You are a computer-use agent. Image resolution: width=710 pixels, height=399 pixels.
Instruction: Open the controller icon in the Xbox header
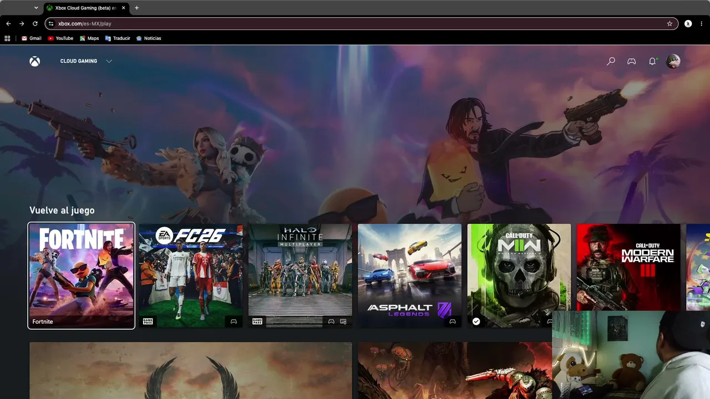point(631,61)
